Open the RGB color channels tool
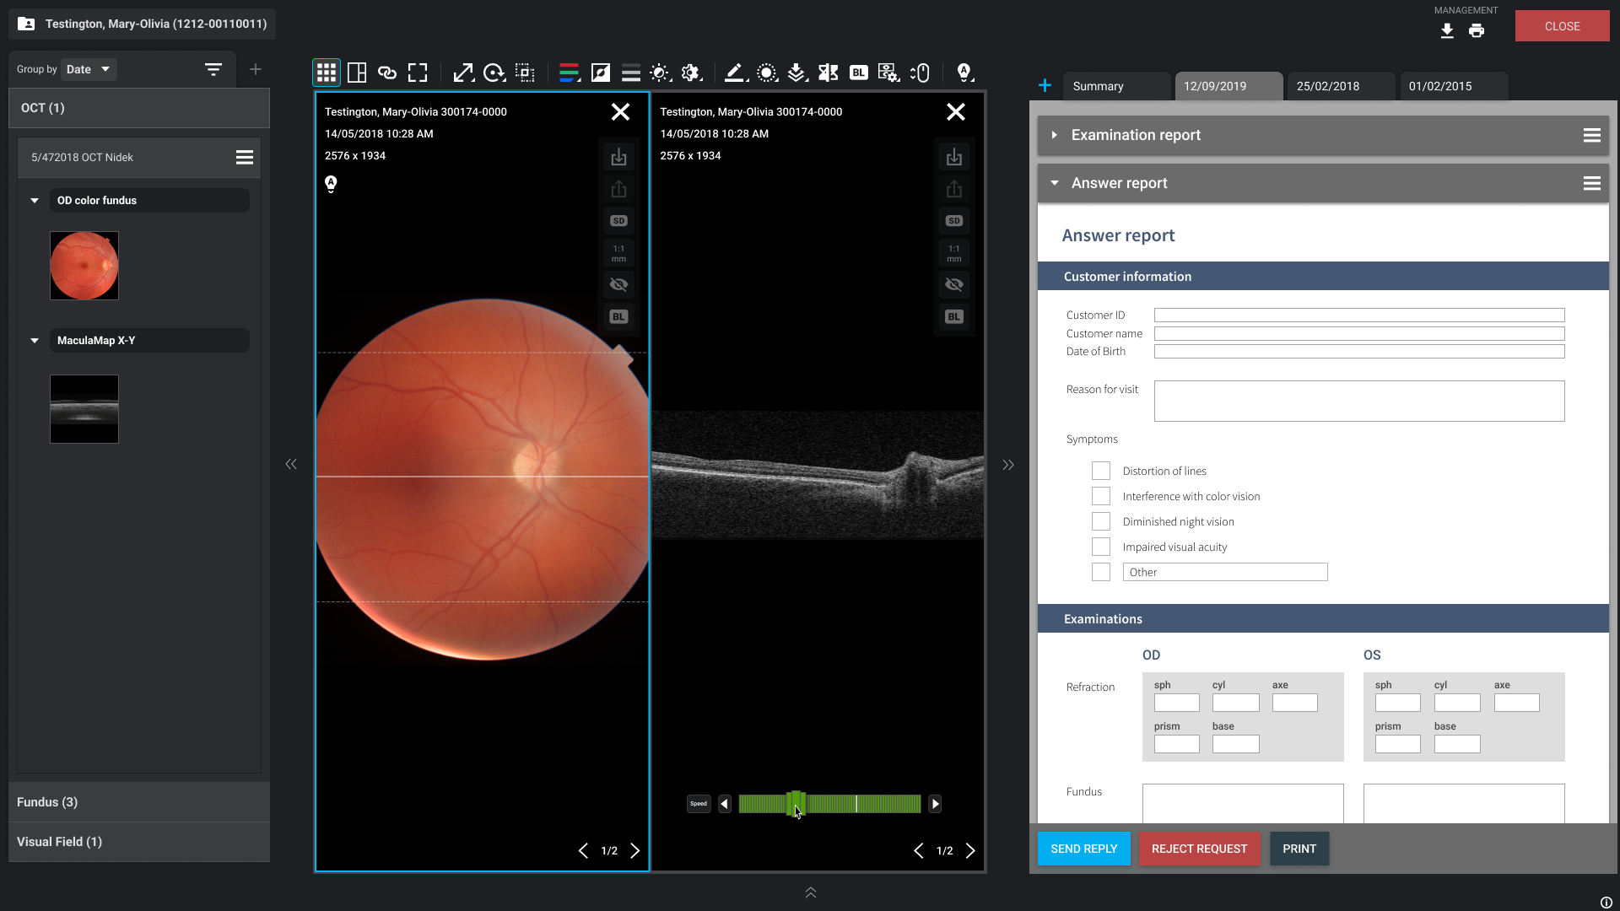1620x911 pixels. click(x=570, y=73)
